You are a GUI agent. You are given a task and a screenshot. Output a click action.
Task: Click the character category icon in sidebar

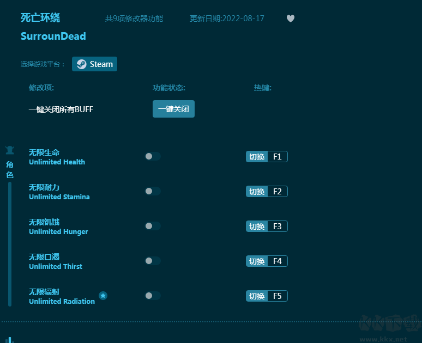pos(10,150)
